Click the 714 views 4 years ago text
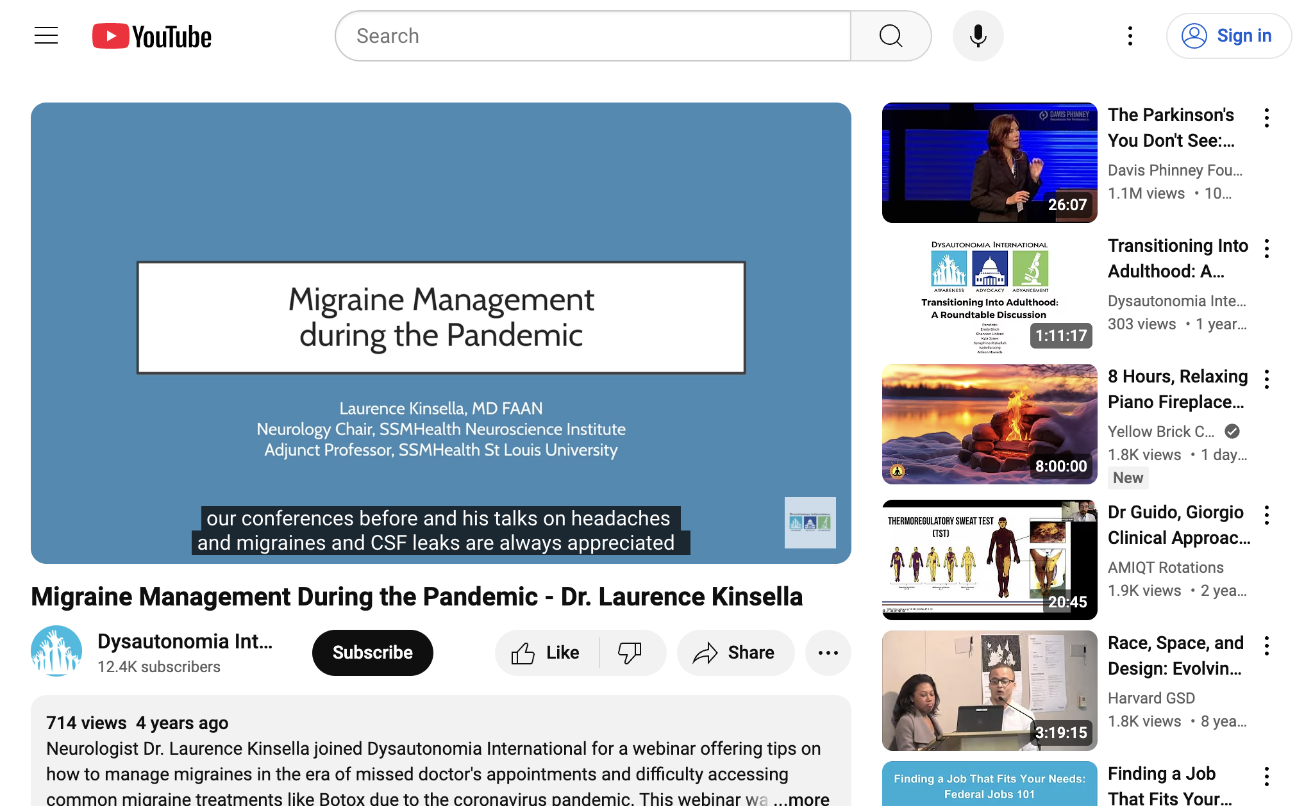The width and height of the screenshot is (1313, 806). tap(137, 723)
